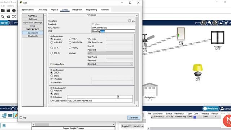Open the Files sidebar entry
Screen dimensions: 231x130
coord(33,26)
